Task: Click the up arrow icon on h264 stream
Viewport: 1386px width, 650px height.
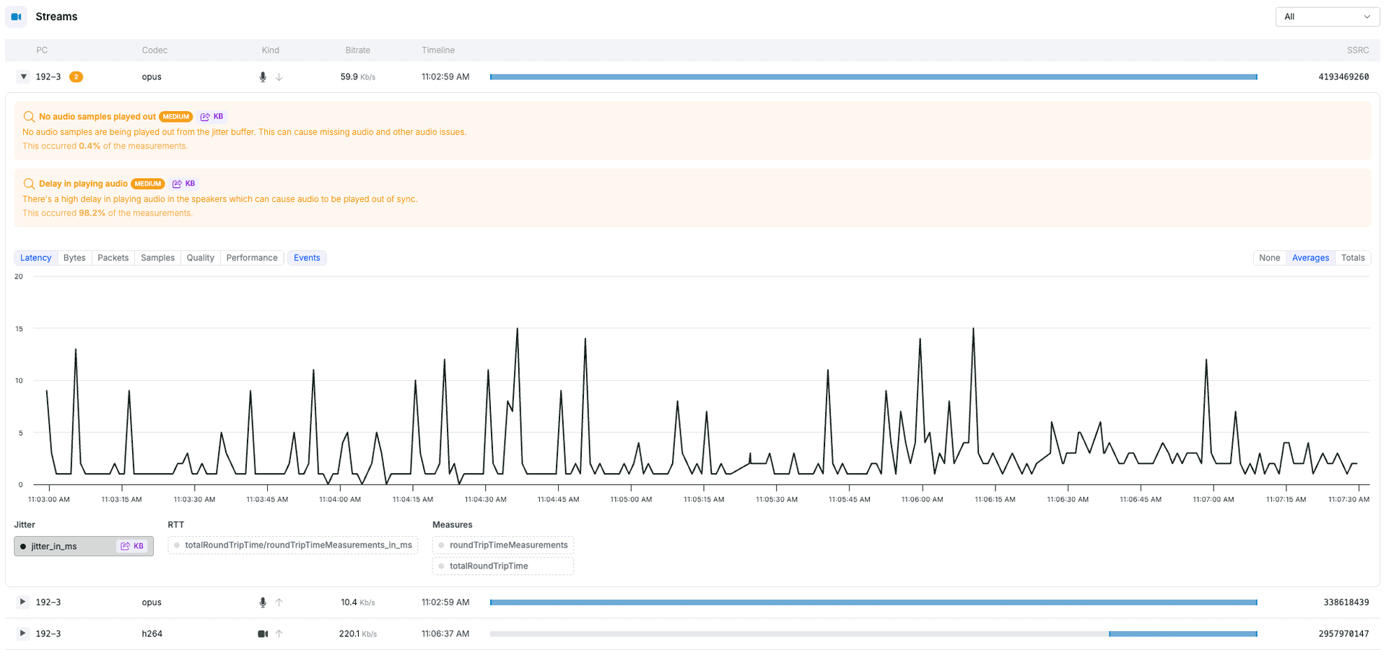Action: point(279,634)
